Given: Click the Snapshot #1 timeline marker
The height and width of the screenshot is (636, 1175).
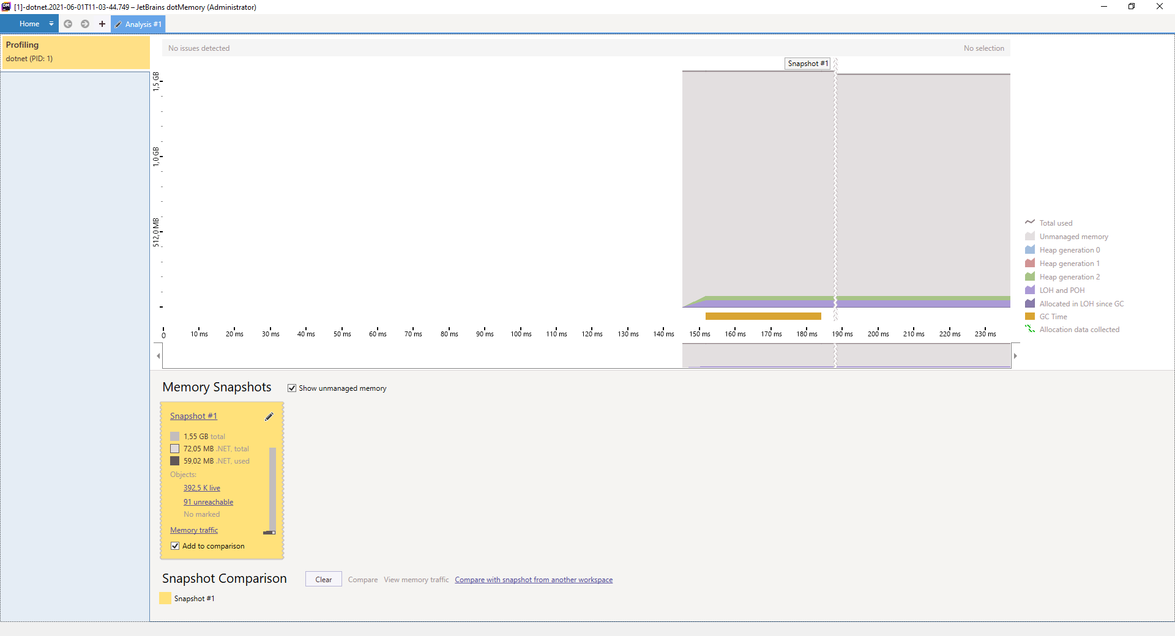Looking at the screenshot, I should pos(807,64).
